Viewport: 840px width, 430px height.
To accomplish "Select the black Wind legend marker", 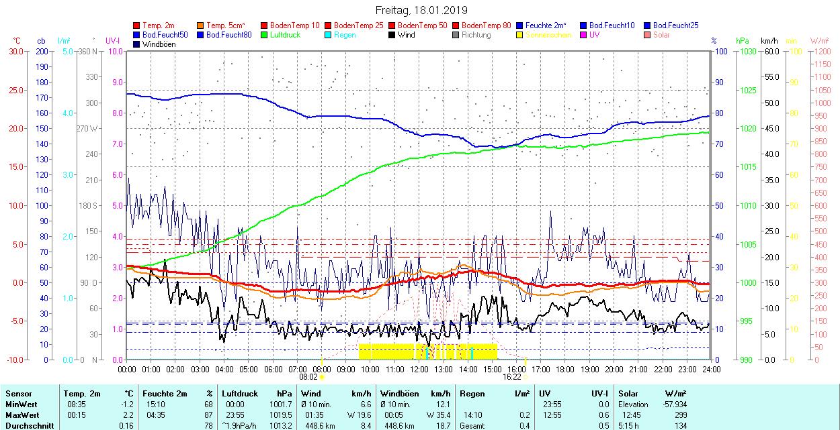I will point(392,35).
